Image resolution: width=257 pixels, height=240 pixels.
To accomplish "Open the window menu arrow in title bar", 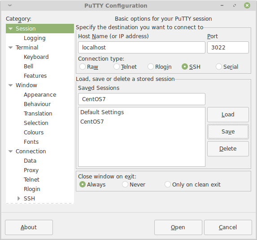I will (x=10, y=5).
